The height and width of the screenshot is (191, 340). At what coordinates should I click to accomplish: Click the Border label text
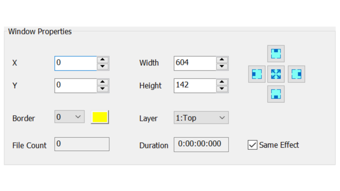23,118
